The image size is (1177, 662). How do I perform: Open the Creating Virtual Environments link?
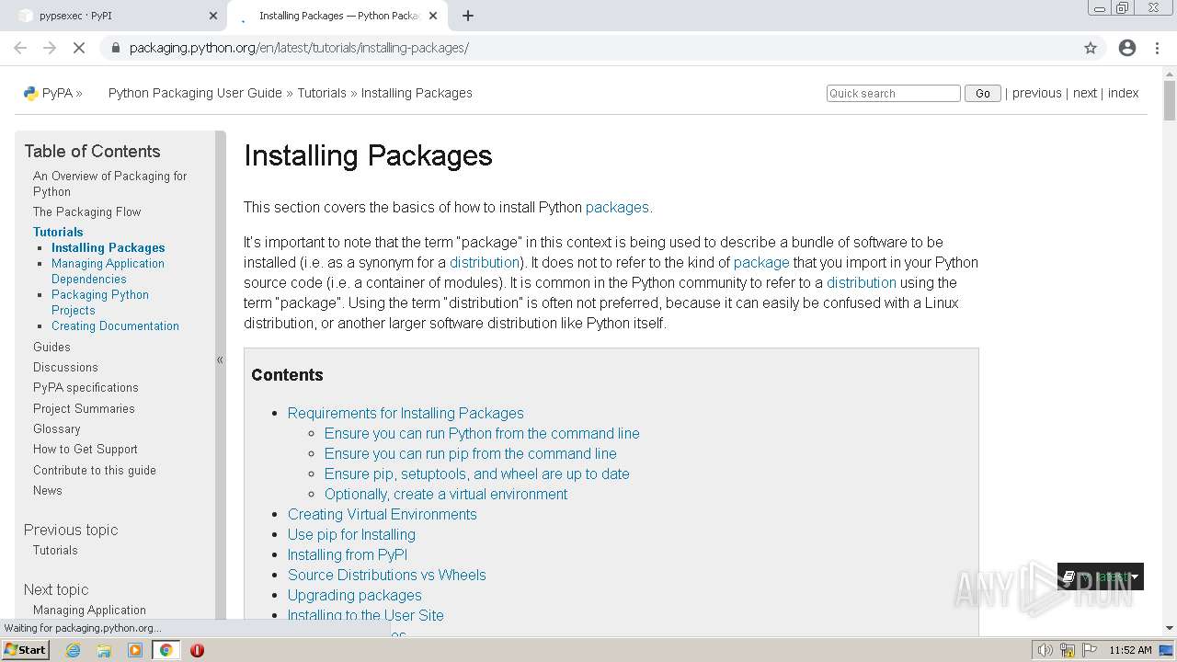point(382,514)
